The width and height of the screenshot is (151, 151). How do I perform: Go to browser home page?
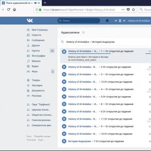pyautogui.click(x=14, y=9)
